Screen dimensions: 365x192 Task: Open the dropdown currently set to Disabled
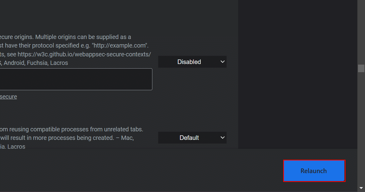pos(189,62)
